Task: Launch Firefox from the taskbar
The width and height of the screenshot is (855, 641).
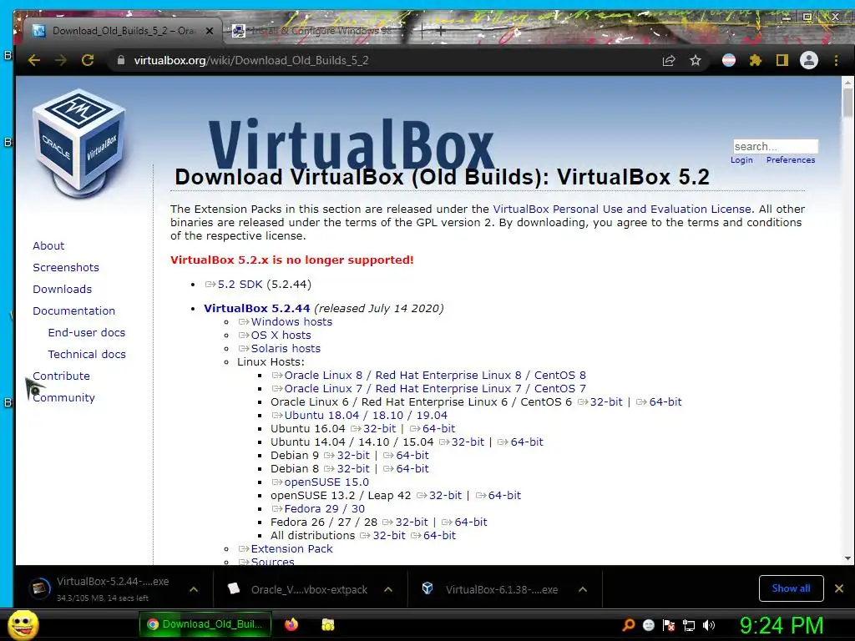Action: click(x=291, y=624)
